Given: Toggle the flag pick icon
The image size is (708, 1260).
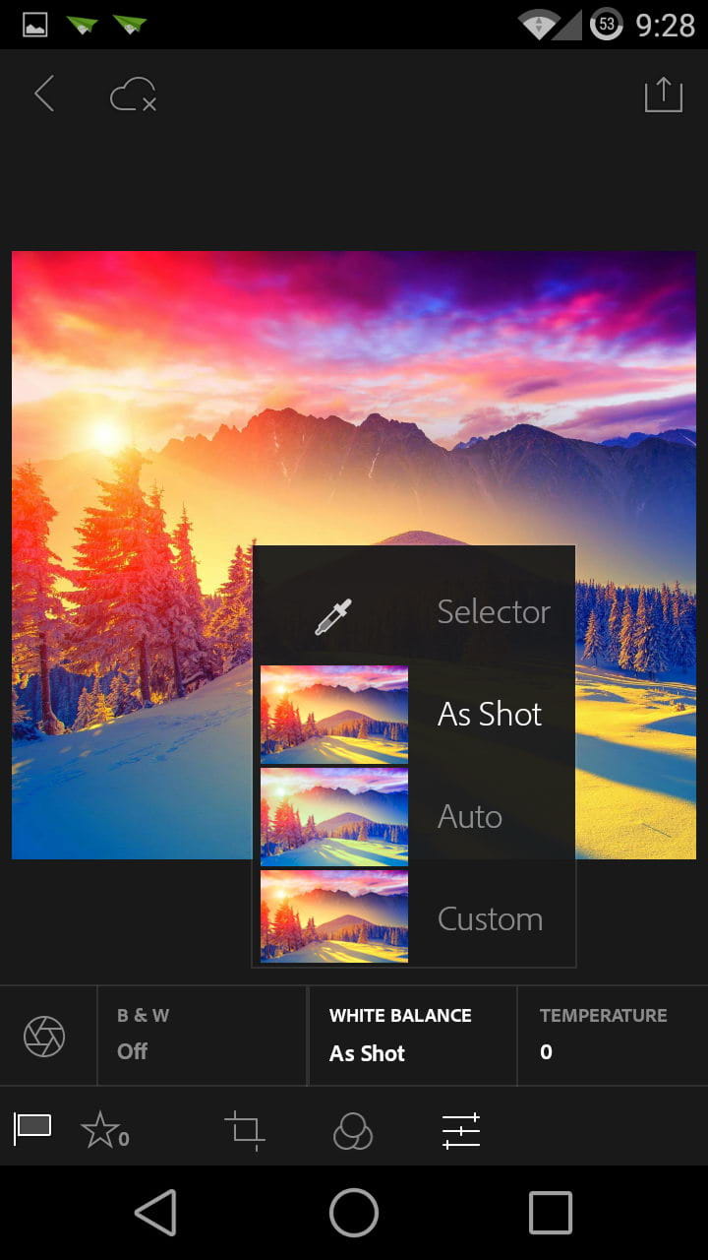Looking at the screenshot, I should [x=32, y=1128].
